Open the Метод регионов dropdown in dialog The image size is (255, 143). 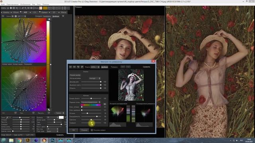tap(95, 78)
